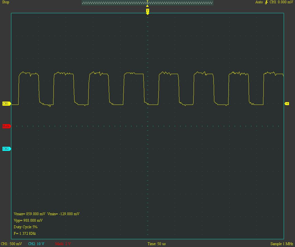Click the CH1 0.000 mV trigger readout
Screen dimensions: 295x247
tap(281, 2)
